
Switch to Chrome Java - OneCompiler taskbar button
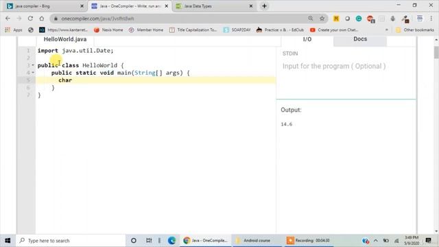(206, 241)
